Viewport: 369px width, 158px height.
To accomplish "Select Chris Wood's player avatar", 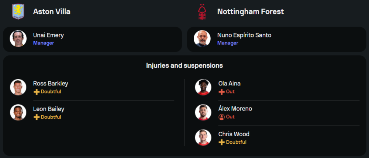I will point(203,138).
